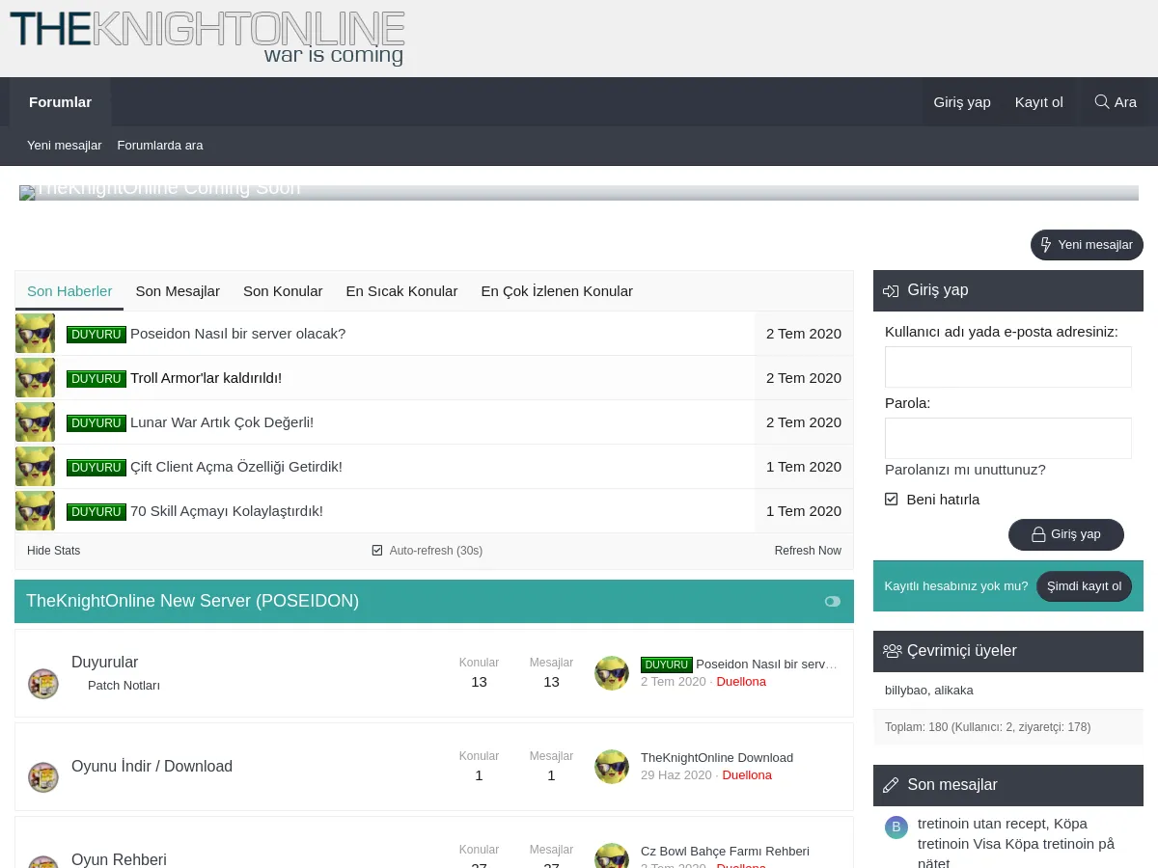This screenshot has width=1158, height=868.
Task: Click the padlock icon on Giriş yap button
Action: tap(1040, 533)
